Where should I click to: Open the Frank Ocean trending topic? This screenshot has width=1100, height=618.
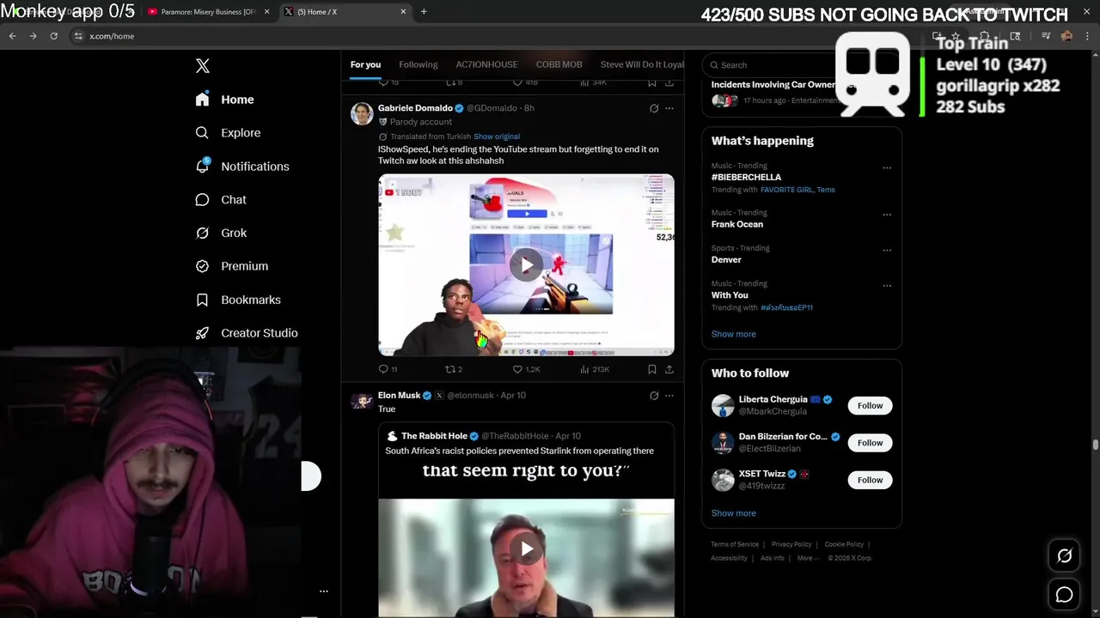(x=736, y=224)
